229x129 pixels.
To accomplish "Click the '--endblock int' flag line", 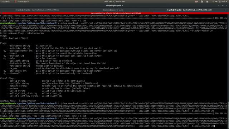I will (x=52, y=56).
